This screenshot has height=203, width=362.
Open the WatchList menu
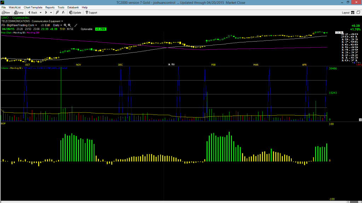tap(14, 7)
